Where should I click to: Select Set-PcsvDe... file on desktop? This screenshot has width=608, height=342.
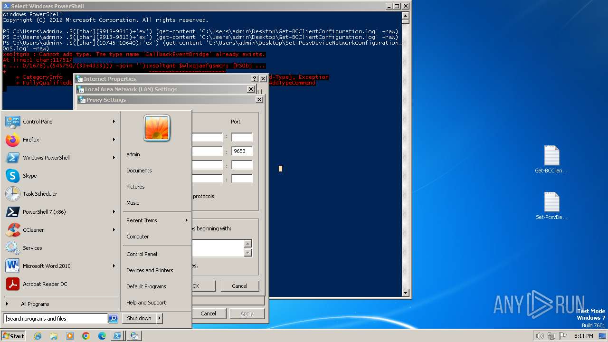pos(551,206)
